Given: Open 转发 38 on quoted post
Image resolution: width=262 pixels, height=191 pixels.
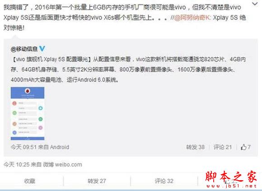Looking at the screenshot, I should click(x=195, y=147).
